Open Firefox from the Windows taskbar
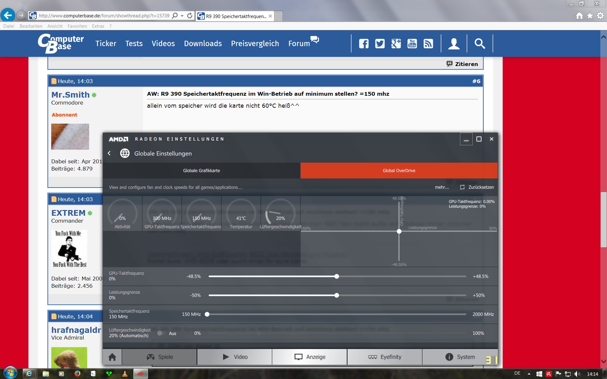Image resolution: width=607 pixels, height=379 pixels. (77, 374)
